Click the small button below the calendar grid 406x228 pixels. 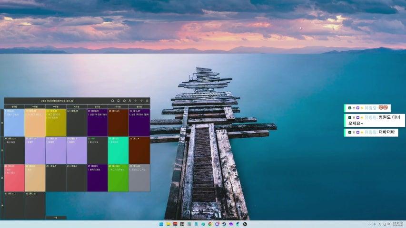56,218
